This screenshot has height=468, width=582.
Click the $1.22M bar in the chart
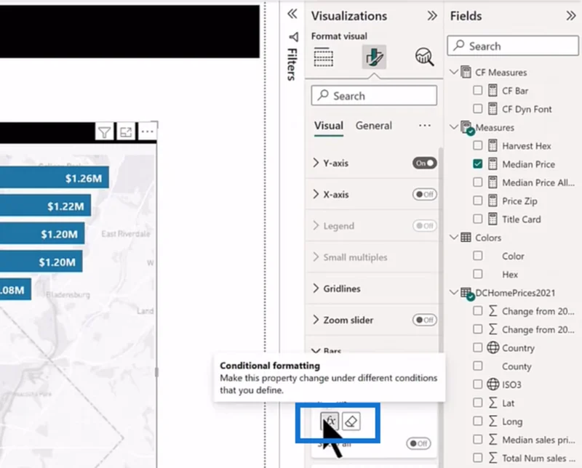[x=45, y=206]
